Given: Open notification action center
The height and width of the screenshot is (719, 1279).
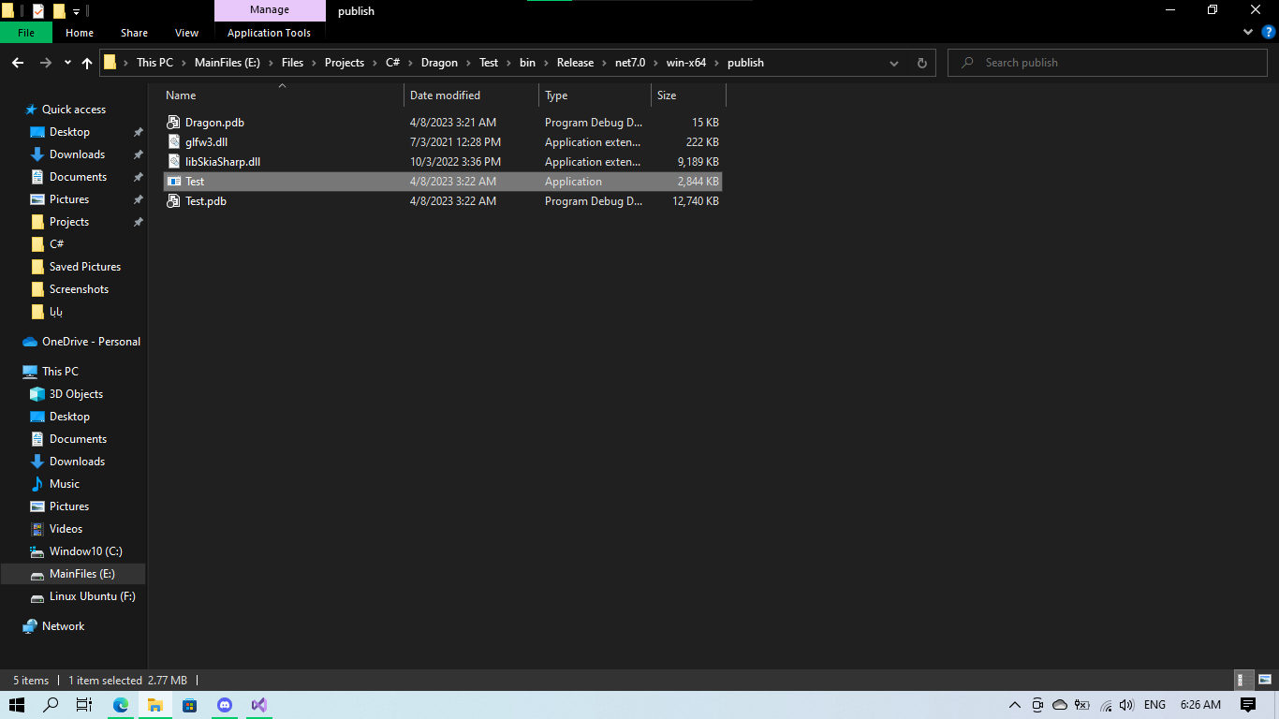Looking at the screenshot, I should 1247,705.
